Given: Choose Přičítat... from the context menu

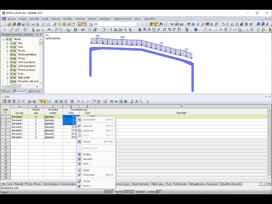Looking at the screenshot, I should coord(96,154).
